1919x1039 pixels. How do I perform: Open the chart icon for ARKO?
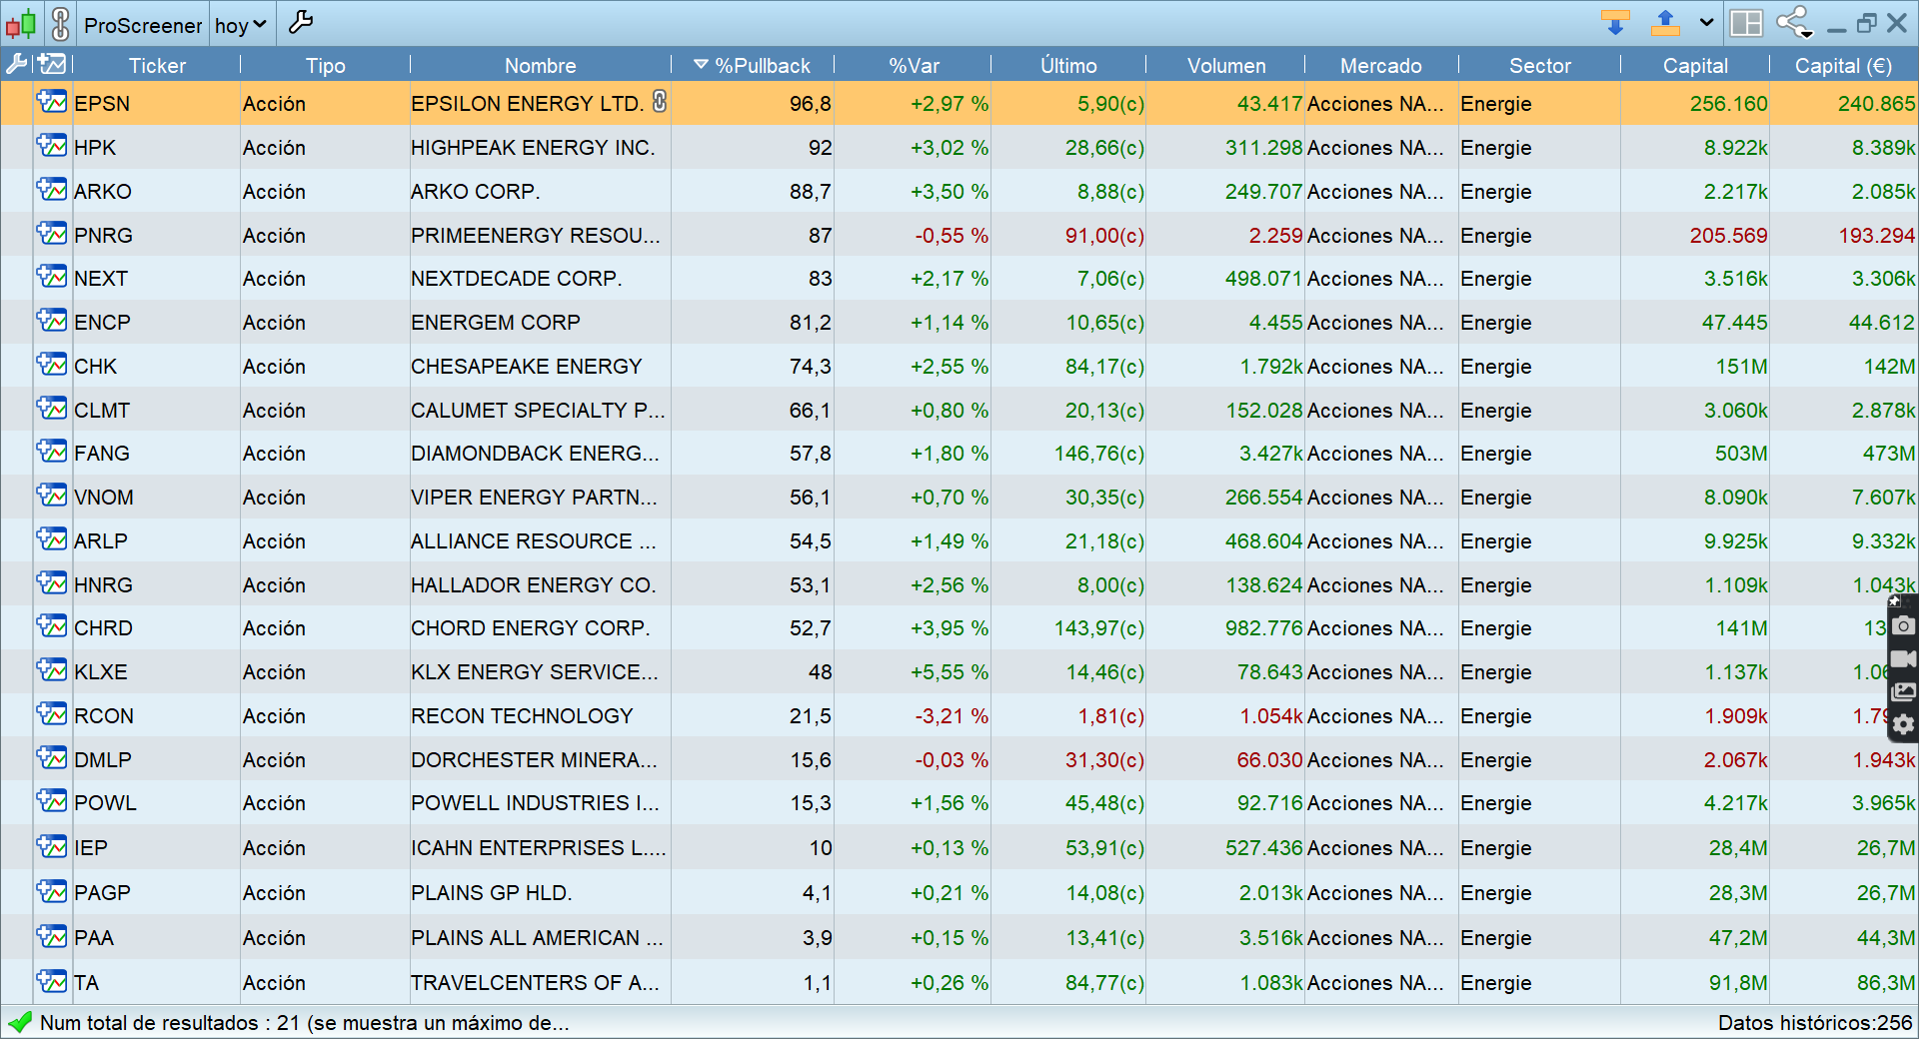coord(52,190)
